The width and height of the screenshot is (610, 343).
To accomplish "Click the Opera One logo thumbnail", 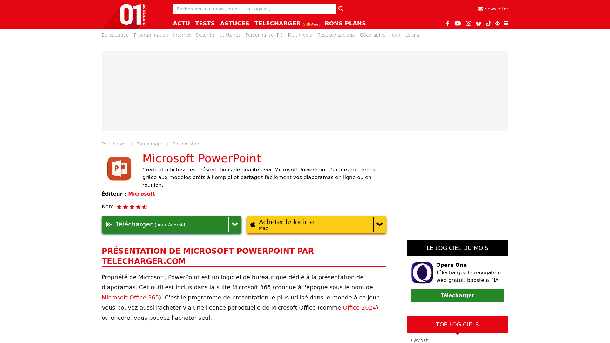I will click(422, 272).
